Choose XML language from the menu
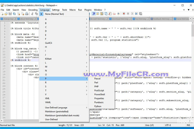This screenshot has width=194, height=129. click(64, 98)
